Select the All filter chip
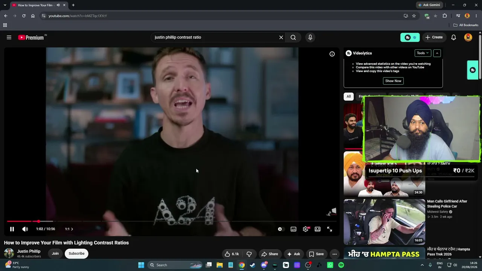The image size is (482, 271). pyautogui.click(x=349, y=96)
